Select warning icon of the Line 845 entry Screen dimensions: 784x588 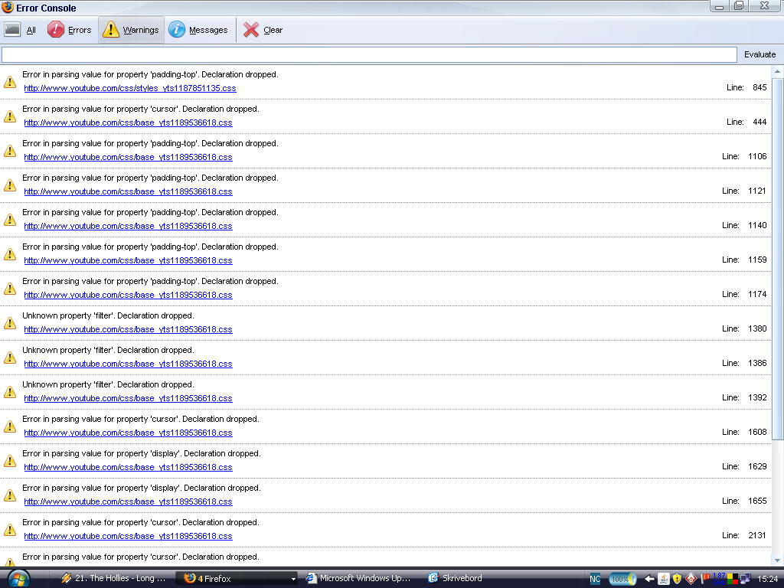(x=10, y=82)
